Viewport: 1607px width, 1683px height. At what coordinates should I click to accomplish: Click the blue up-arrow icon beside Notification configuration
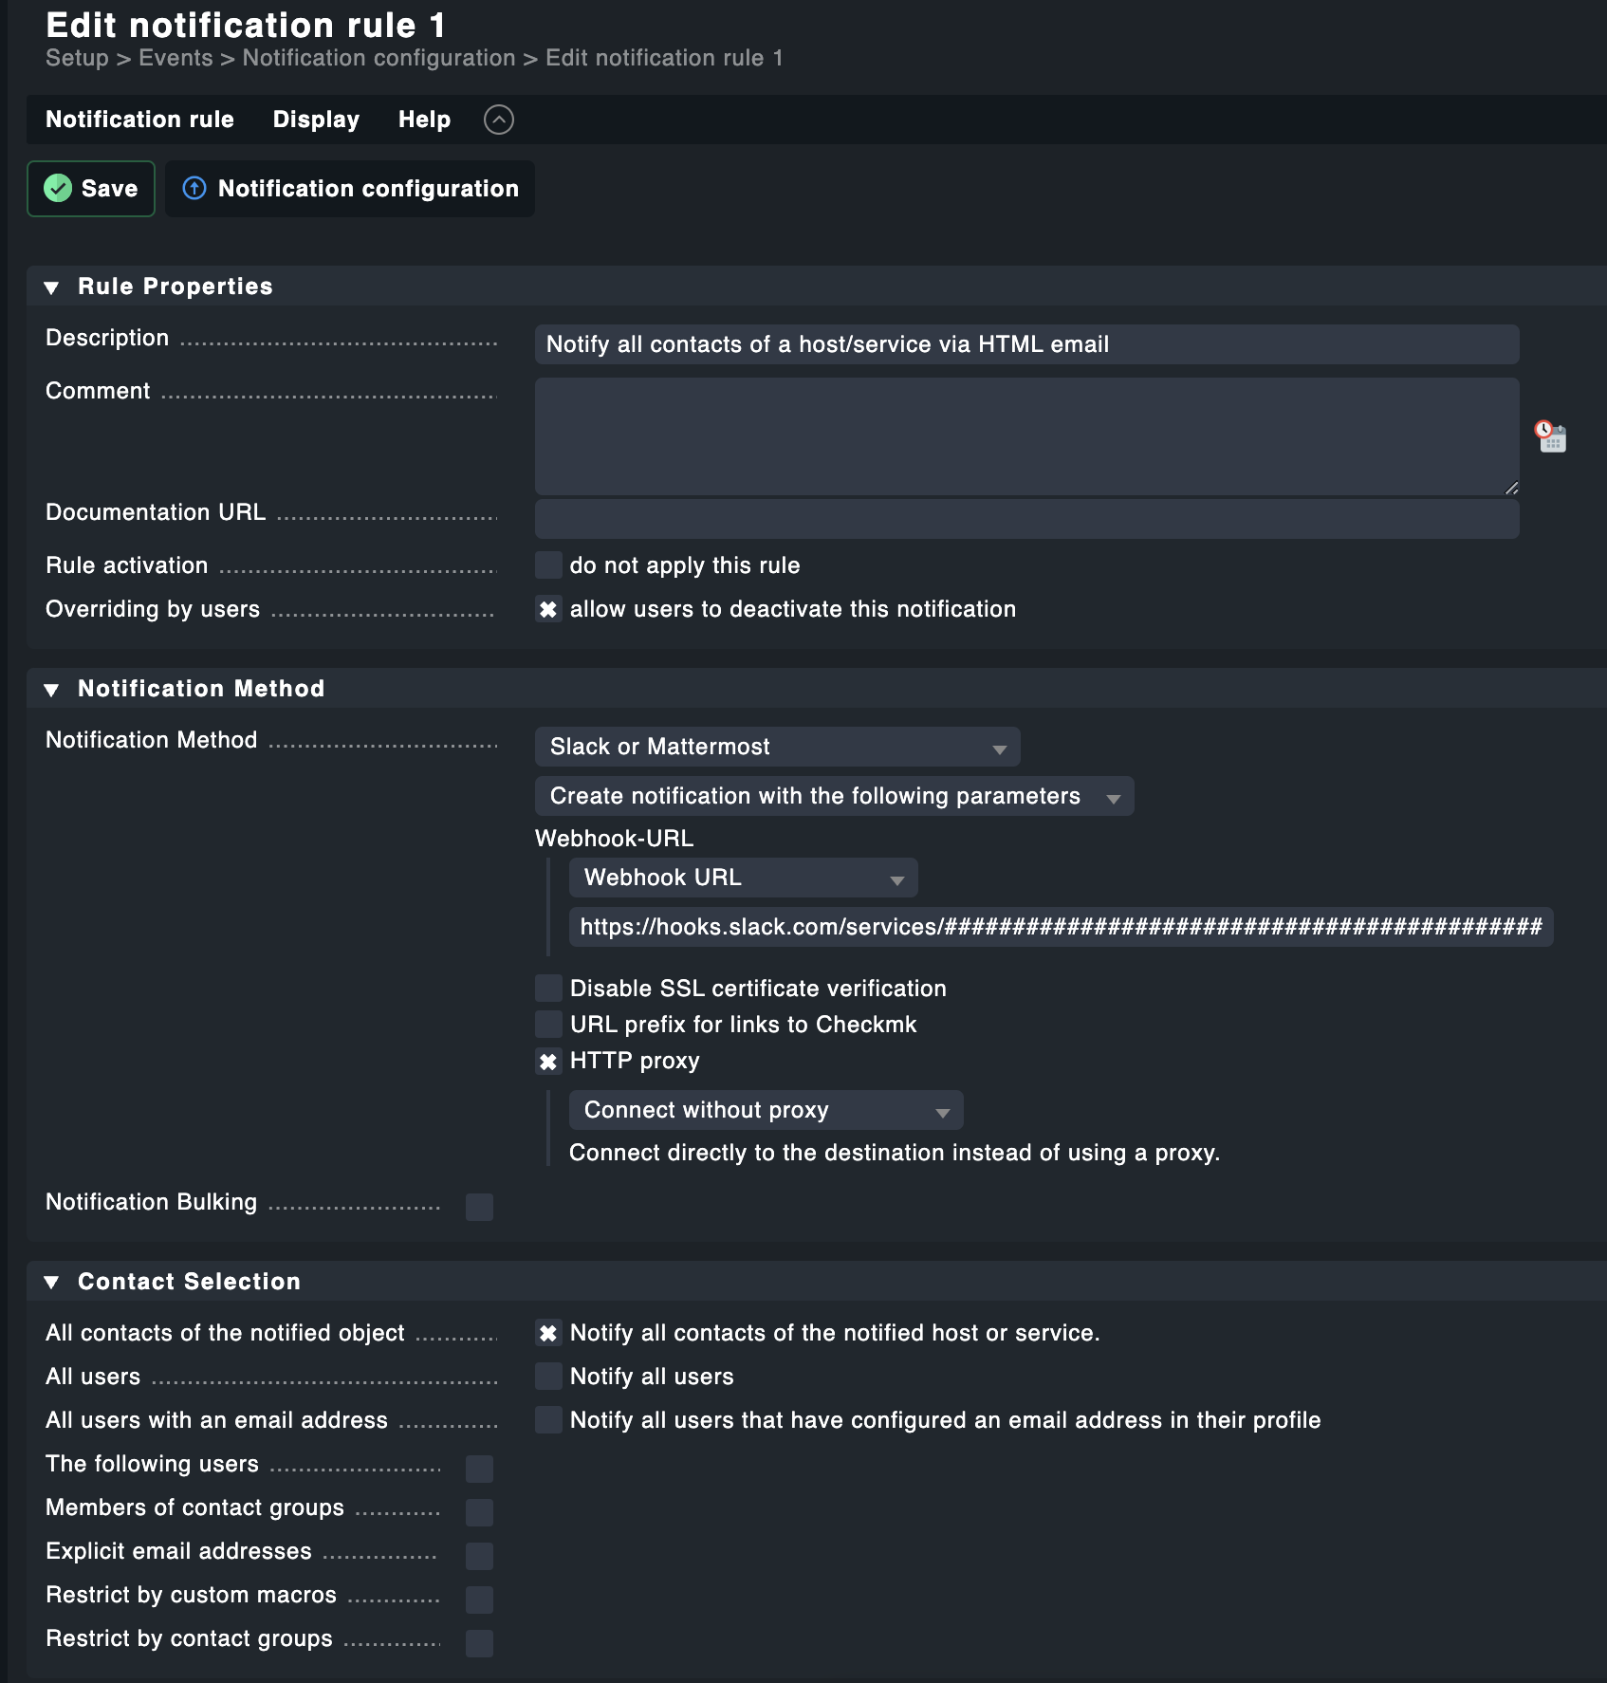coord(194,188)
